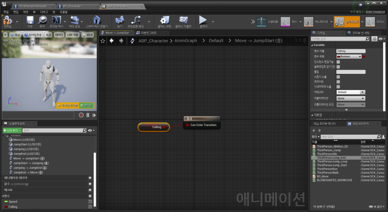Toggle the Instance Editable checkbox

pyautogui.click(x=338, y=62)
